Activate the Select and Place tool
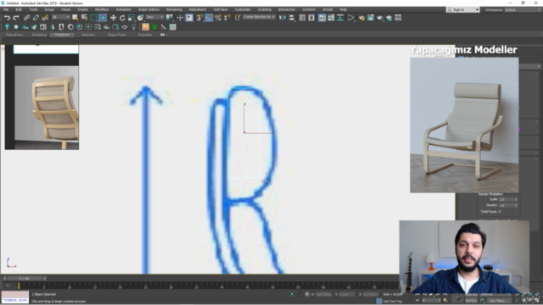 click(x=140, y=18)
